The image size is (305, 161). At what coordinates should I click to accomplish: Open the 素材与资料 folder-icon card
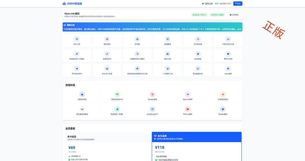tap(228, 55)
